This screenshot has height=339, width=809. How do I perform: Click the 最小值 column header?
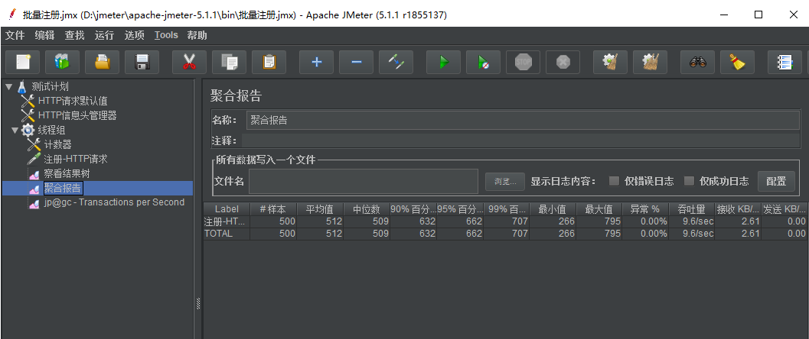tap(553, 209)
